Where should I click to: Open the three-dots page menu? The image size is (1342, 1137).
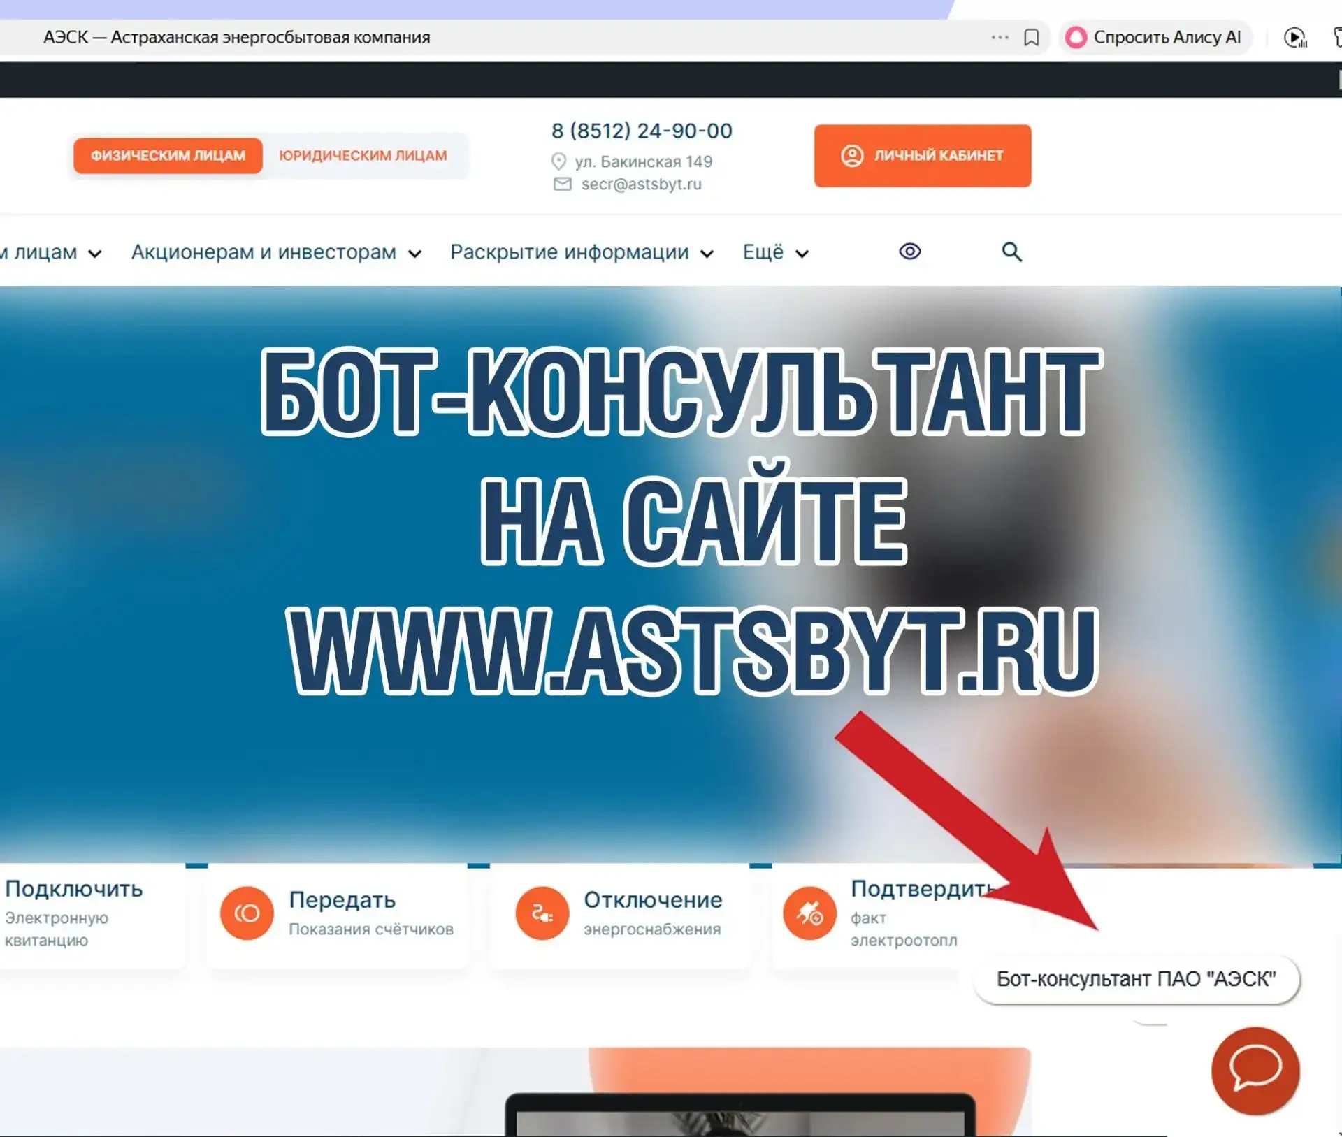pos(1000,37)
